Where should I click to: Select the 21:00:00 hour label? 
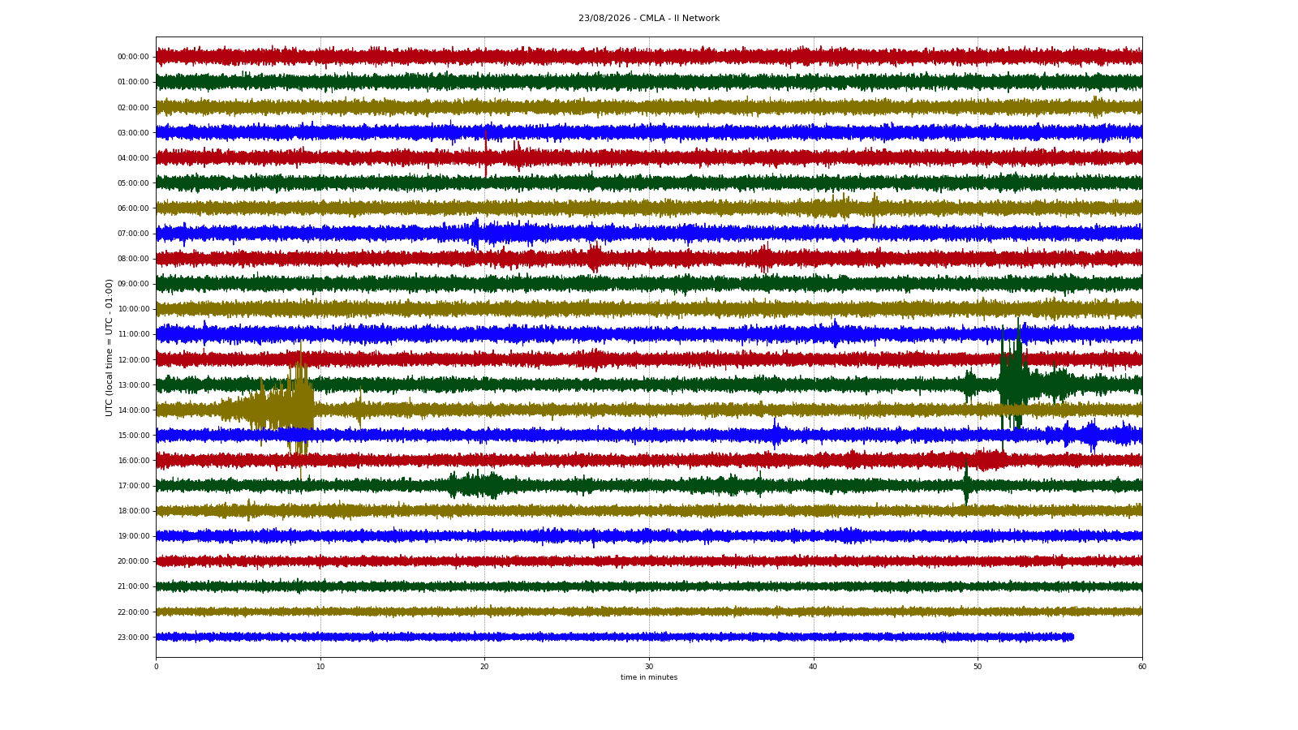[133, 586]
